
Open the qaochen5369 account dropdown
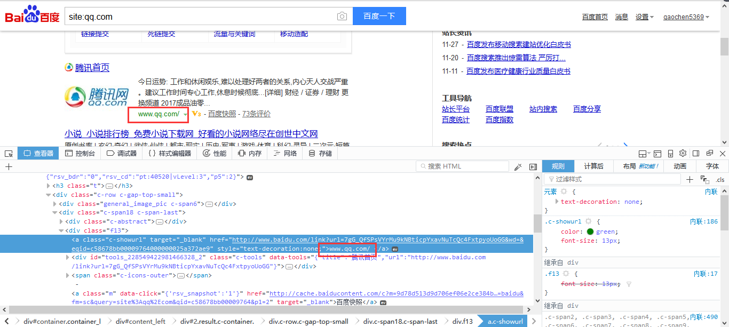point(686,17)
